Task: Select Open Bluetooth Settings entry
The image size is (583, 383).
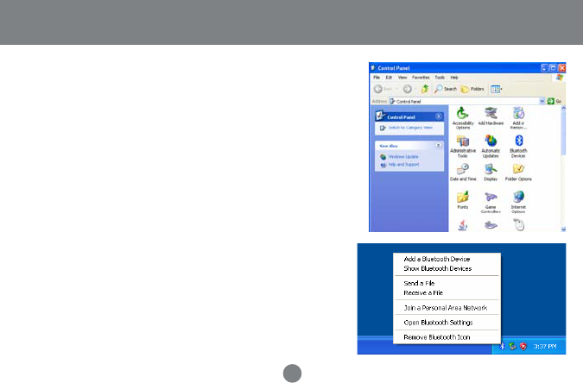Action: [x=438, y=323]
